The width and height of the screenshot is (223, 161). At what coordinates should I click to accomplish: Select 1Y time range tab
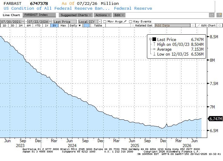[x=46, y=26]
